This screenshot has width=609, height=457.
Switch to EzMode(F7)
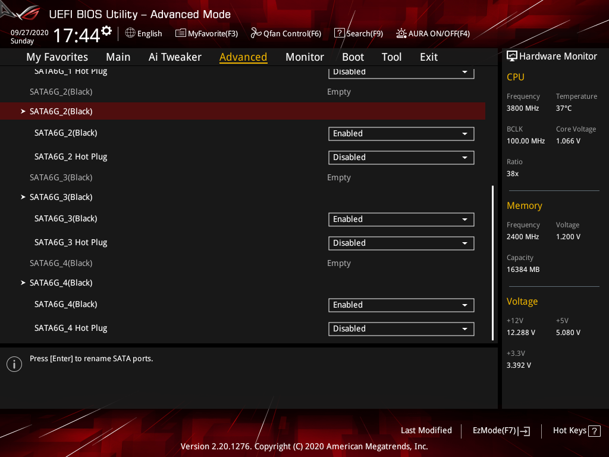[x=501, y=431]
